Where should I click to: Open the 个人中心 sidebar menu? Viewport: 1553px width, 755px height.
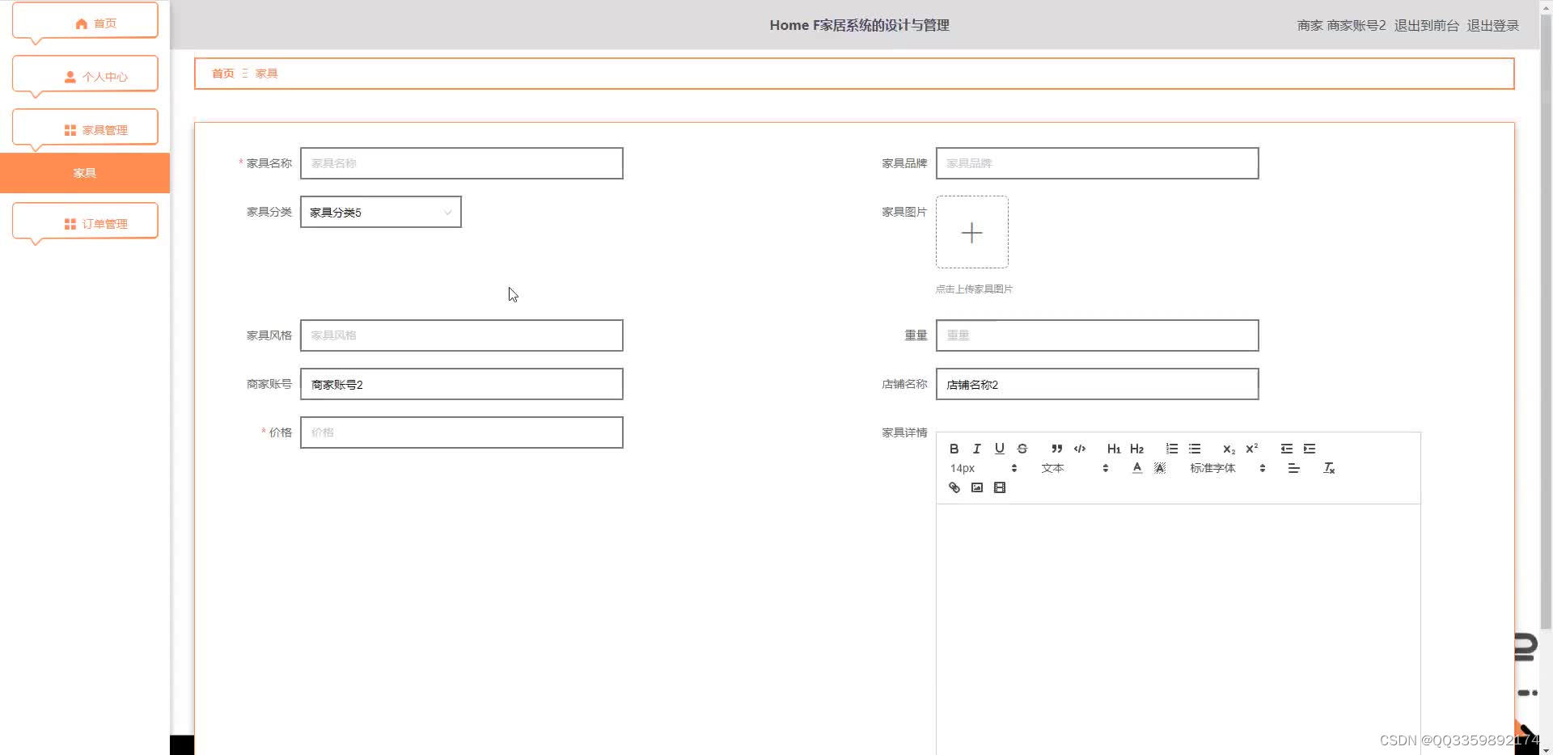85,75
